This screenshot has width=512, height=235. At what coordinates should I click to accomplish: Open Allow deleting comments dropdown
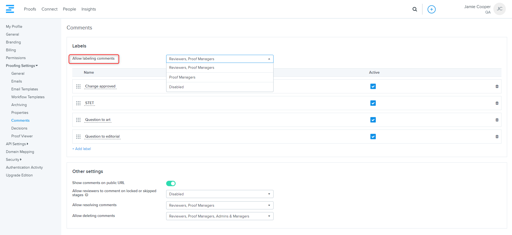(220, 216)
